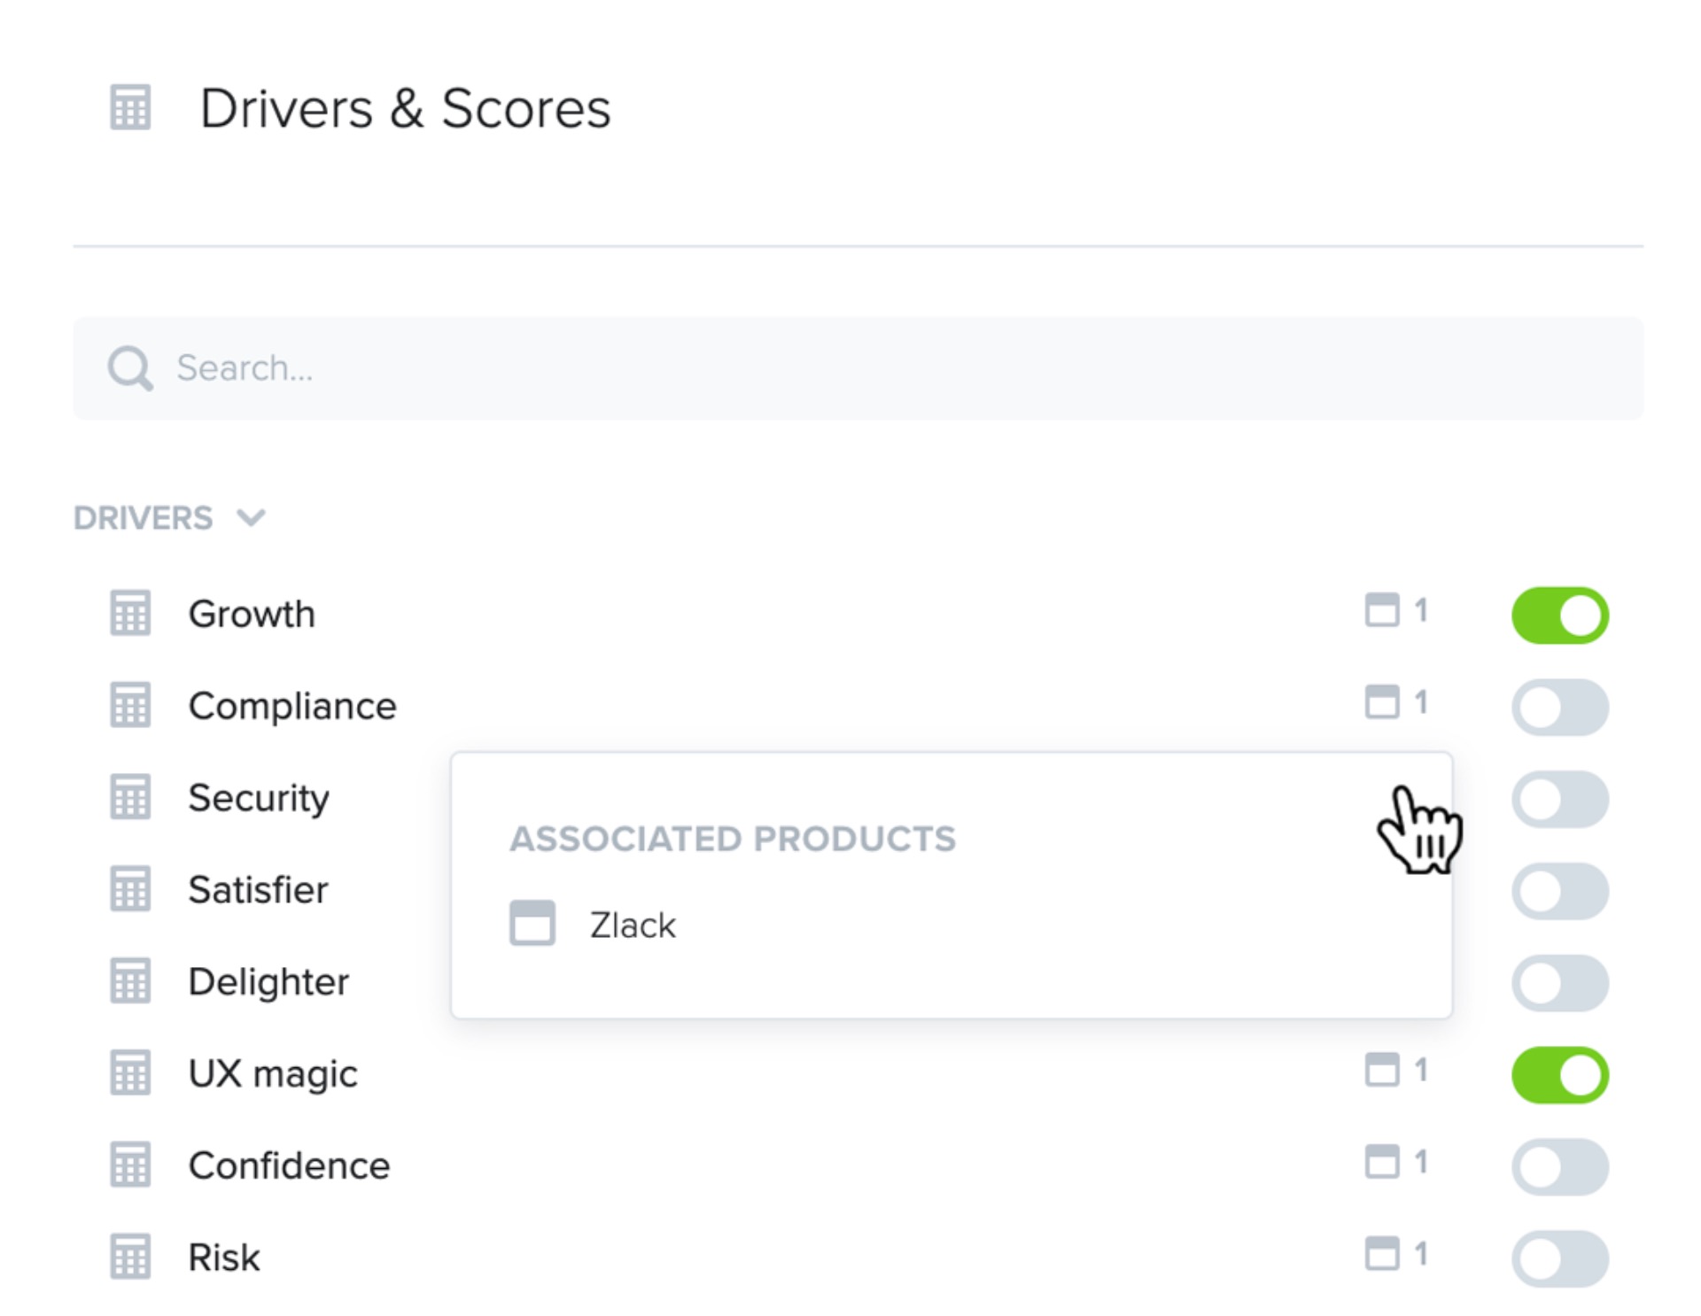The image size is (1701, 1316).
Task: Enable the Compliance driver toggle
Action: [x=1560, y=708]
